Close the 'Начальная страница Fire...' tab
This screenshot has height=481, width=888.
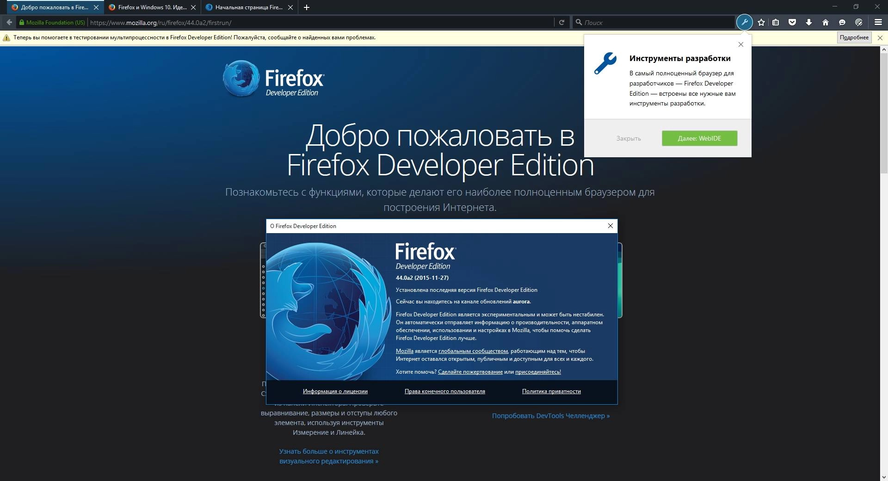click(x=290, y=7)
